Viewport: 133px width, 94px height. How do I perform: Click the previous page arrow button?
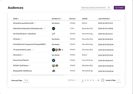[x=78, y=80]
